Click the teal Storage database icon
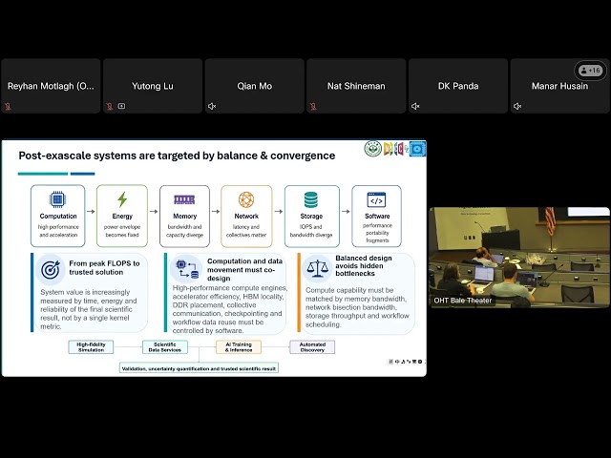This screenshot has width=611, height=458. (311, 199)
